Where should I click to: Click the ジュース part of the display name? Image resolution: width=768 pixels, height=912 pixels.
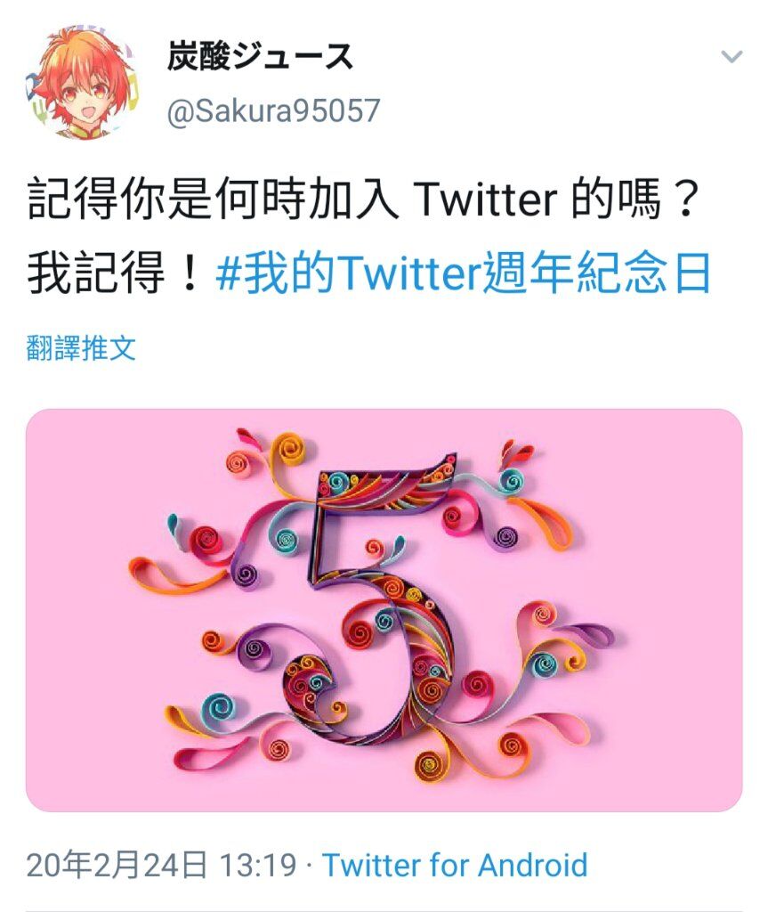pos(293,57)
